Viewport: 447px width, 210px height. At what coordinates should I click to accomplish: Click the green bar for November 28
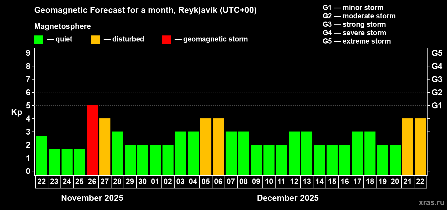pyautogui.click(x=118, y=154)
